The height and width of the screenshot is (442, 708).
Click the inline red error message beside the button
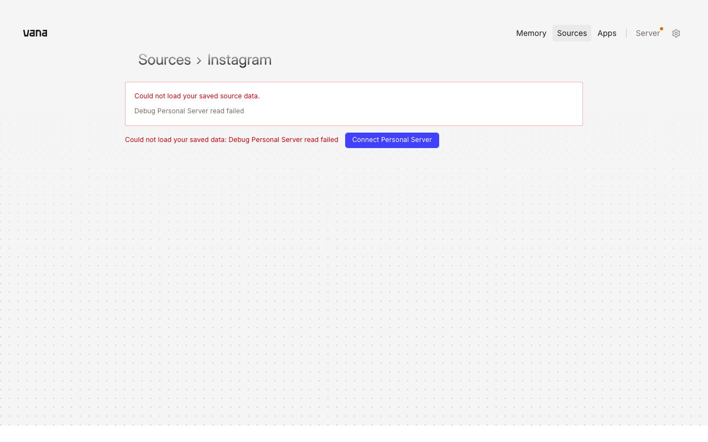click(x=232, y=140)
